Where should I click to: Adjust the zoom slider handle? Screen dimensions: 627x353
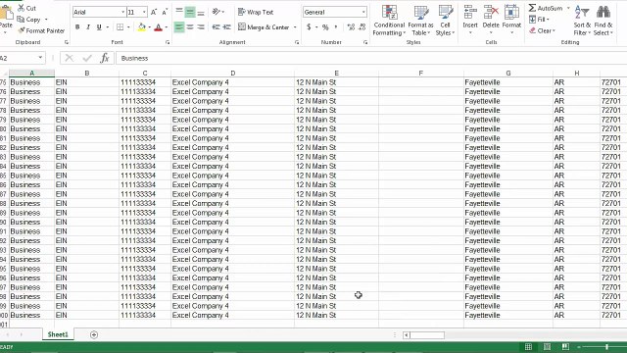pos(607,347)
